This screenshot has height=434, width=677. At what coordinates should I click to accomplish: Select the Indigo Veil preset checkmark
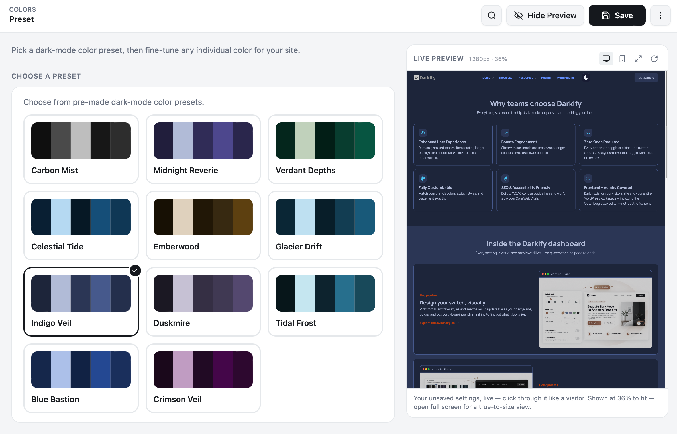(x=135, y=271)
